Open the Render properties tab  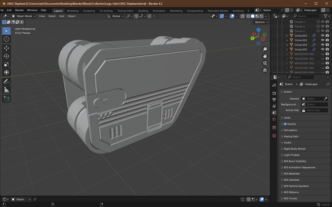click(x=274, y=93)
